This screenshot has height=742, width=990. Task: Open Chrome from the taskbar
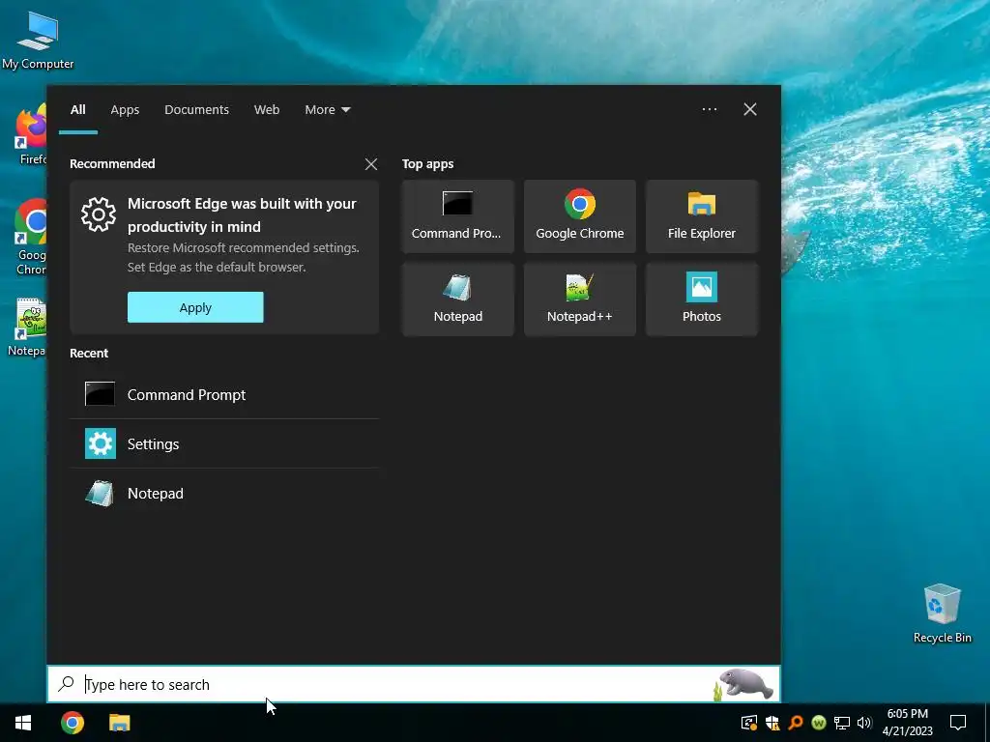[73, 723]
